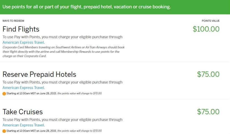Open American Express Travel link under Find Flights

(x=23, y=42)
